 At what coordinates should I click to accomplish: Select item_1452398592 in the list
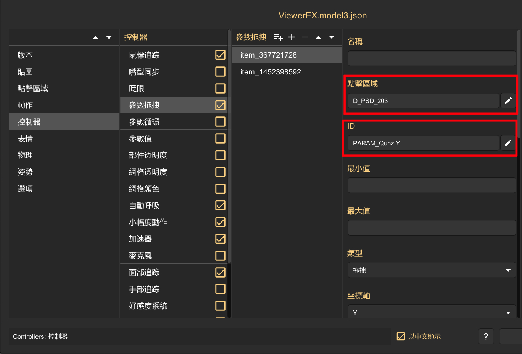pos(271,72)
